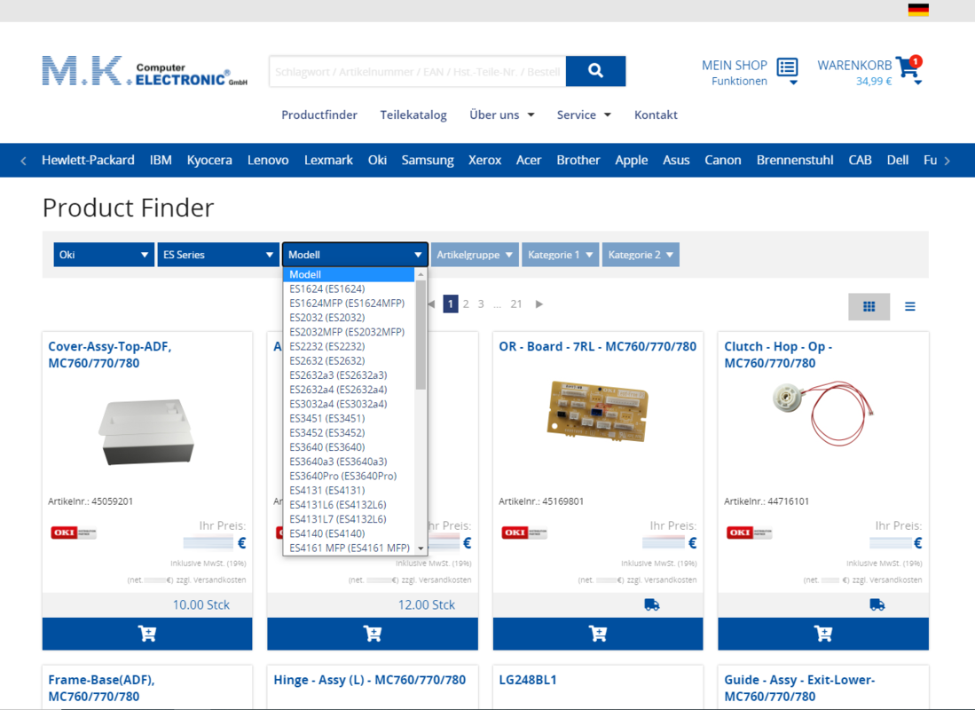Click the Mein Shop list icon
This screenshot has width=975, height=710.
[x=787, y=67]
